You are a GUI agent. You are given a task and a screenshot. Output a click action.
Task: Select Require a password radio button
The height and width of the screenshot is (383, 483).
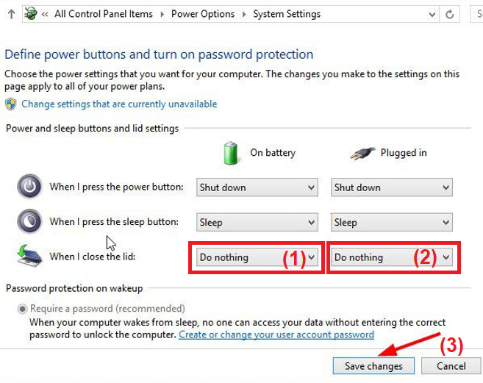[x=22, y=309]
